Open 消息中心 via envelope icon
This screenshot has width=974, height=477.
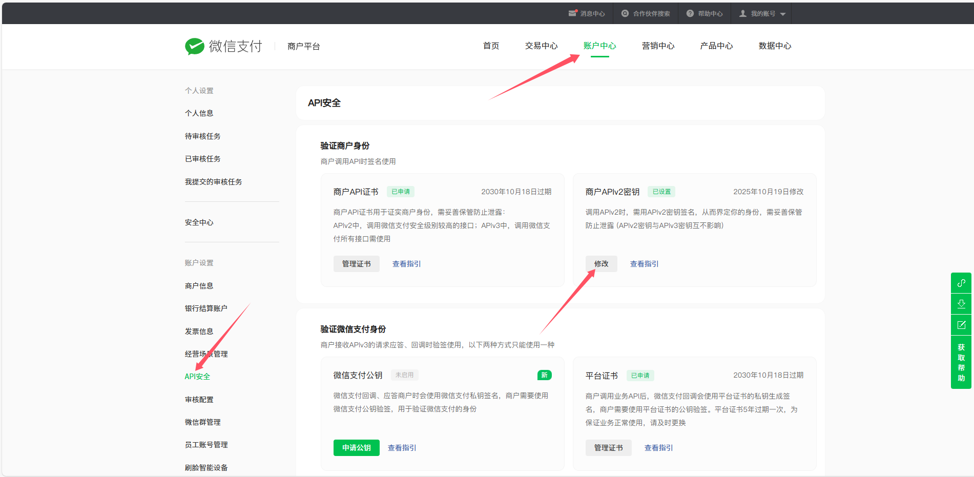click(572, 13)
